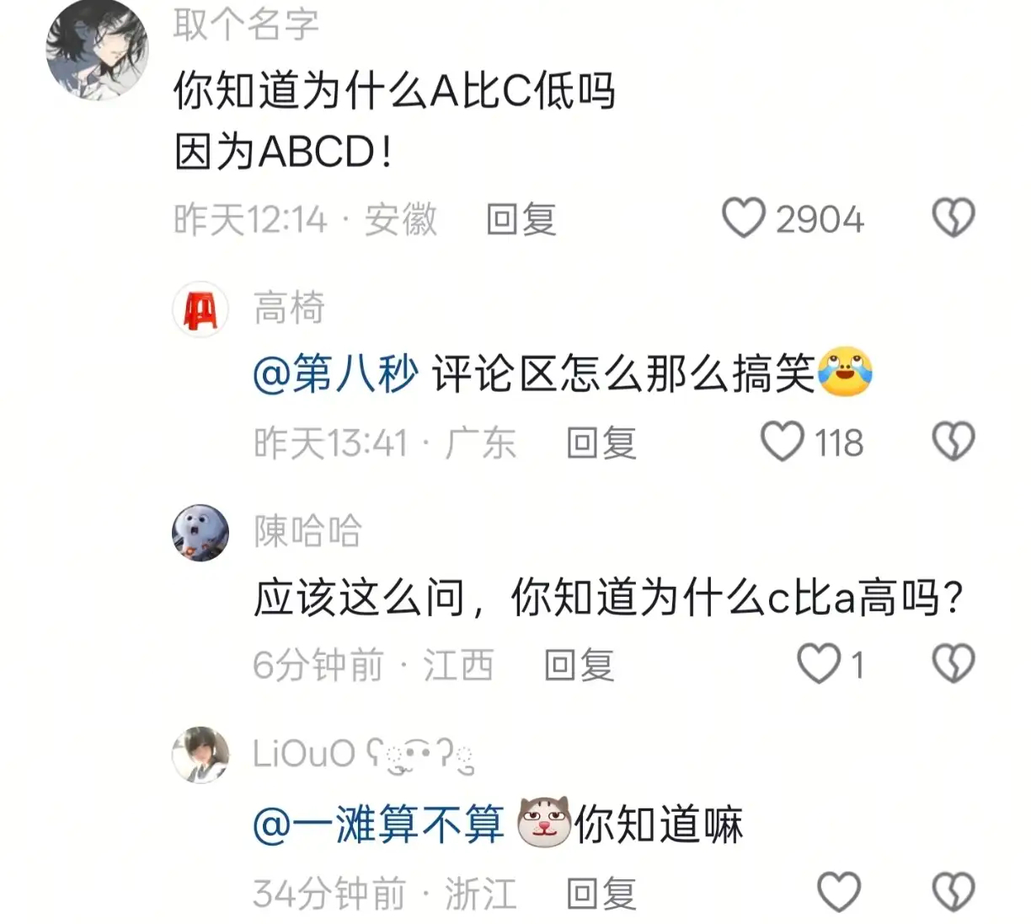Open the red stool avatar of 高椅
Viewport: 1031px width, 924px height.
tap(200, 309)
